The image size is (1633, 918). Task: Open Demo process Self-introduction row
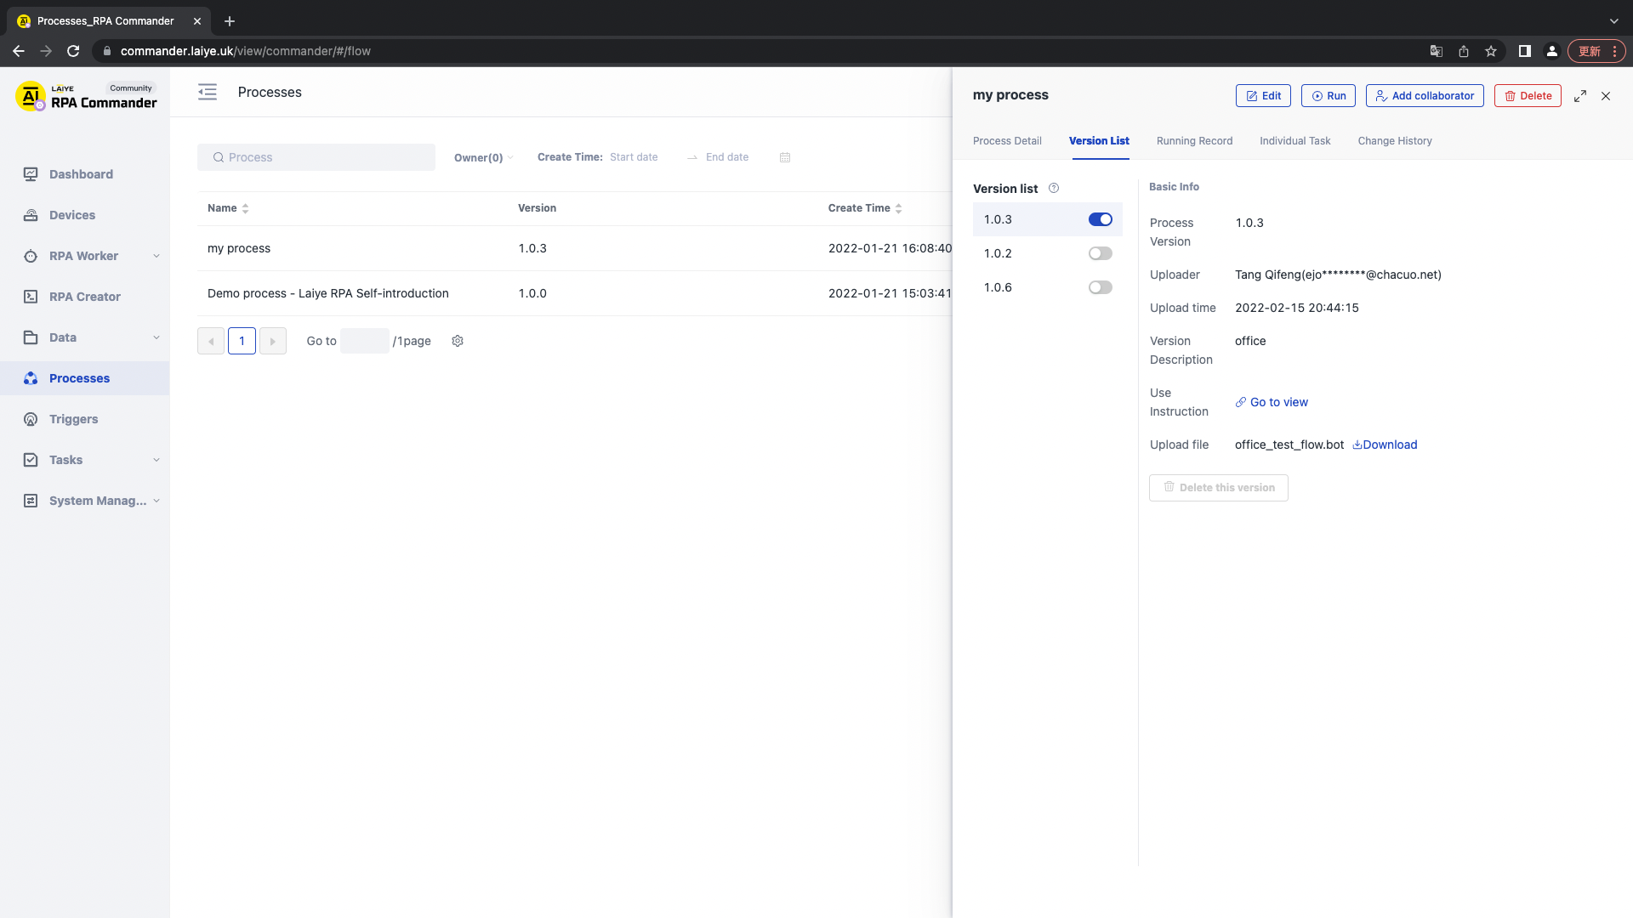click(574, 293)
